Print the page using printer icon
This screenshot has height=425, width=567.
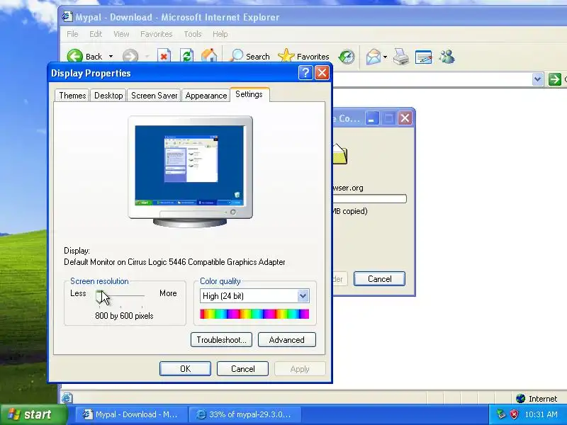tap(401, 57)
